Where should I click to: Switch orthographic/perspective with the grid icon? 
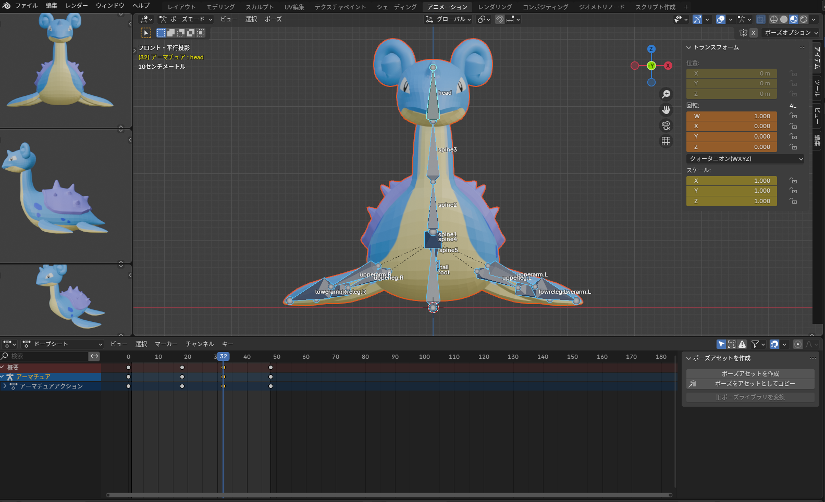point(666,141)
